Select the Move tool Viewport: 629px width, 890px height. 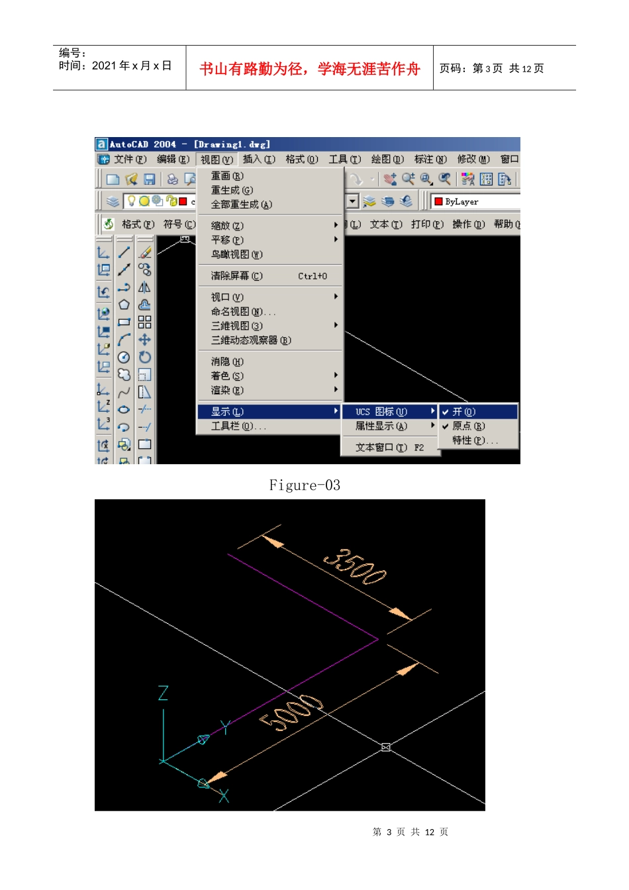[145, 340]
